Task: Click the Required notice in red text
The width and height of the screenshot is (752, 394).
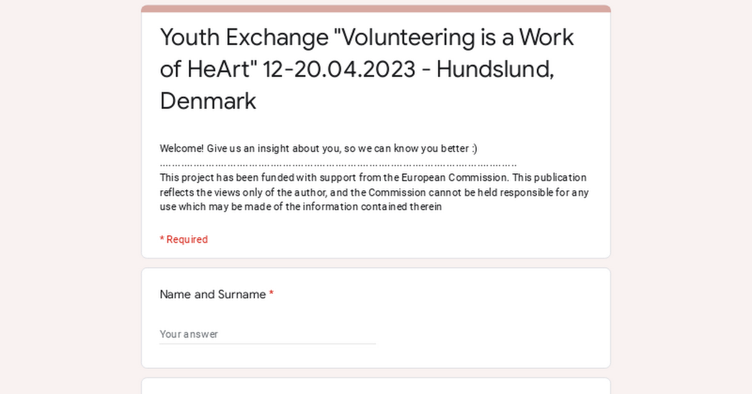Action: point(184,239)
